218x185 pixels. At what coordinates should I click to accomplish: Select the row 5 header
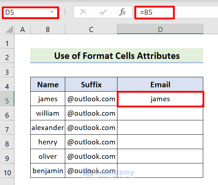click(7, 99)
